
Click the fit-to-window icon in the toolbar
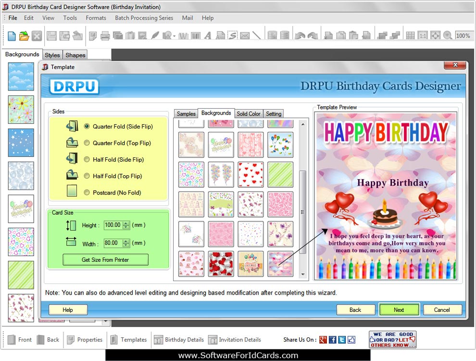pyautogui.click(x=435, y=36)
